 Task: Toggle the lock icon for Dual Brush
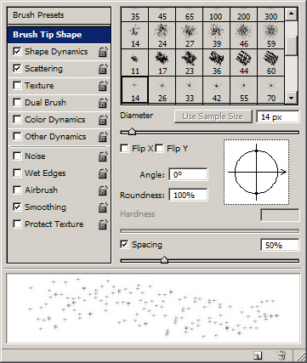(x=103, y=103)
